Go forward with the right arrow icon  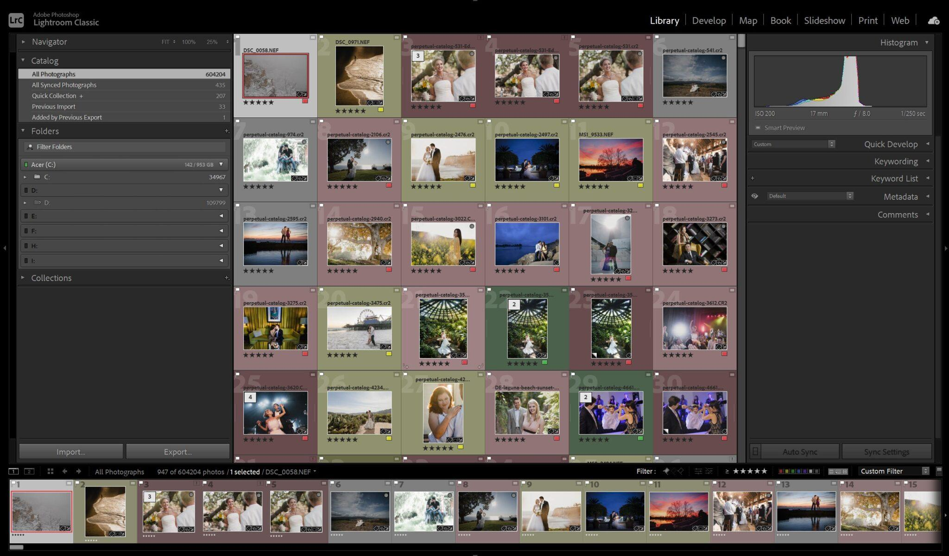pyautogui.click(x=78, y=471)
